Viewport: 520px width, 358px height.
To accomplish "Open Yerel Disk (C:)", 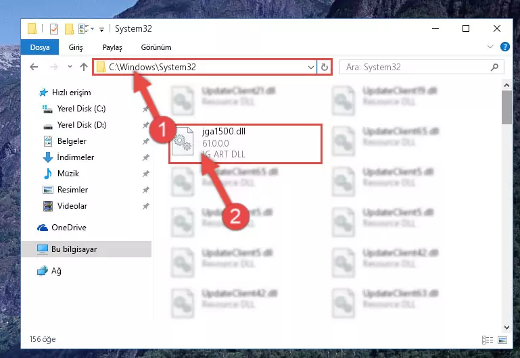I will [x=81, y=109].
